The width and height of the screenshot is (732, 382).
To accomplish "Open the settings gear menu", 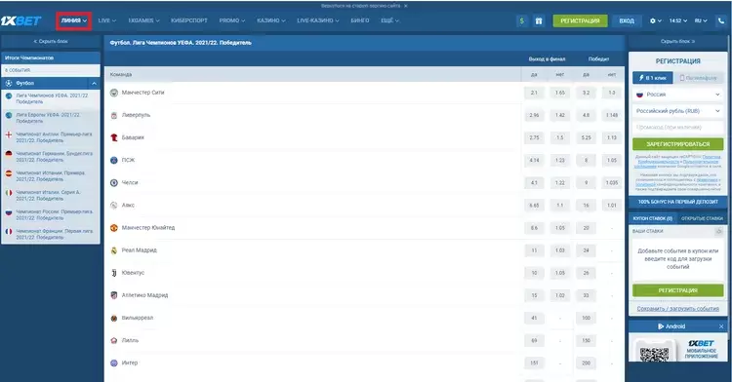I will point(656,21).
